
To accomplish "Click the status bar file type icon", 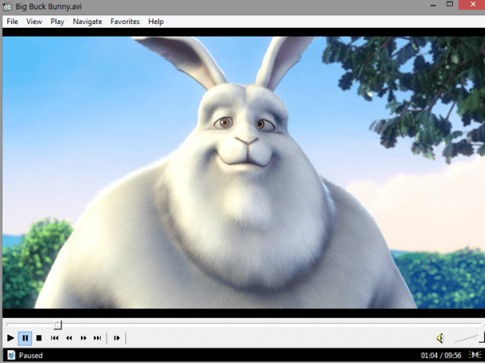I will [x=11, y=355].
